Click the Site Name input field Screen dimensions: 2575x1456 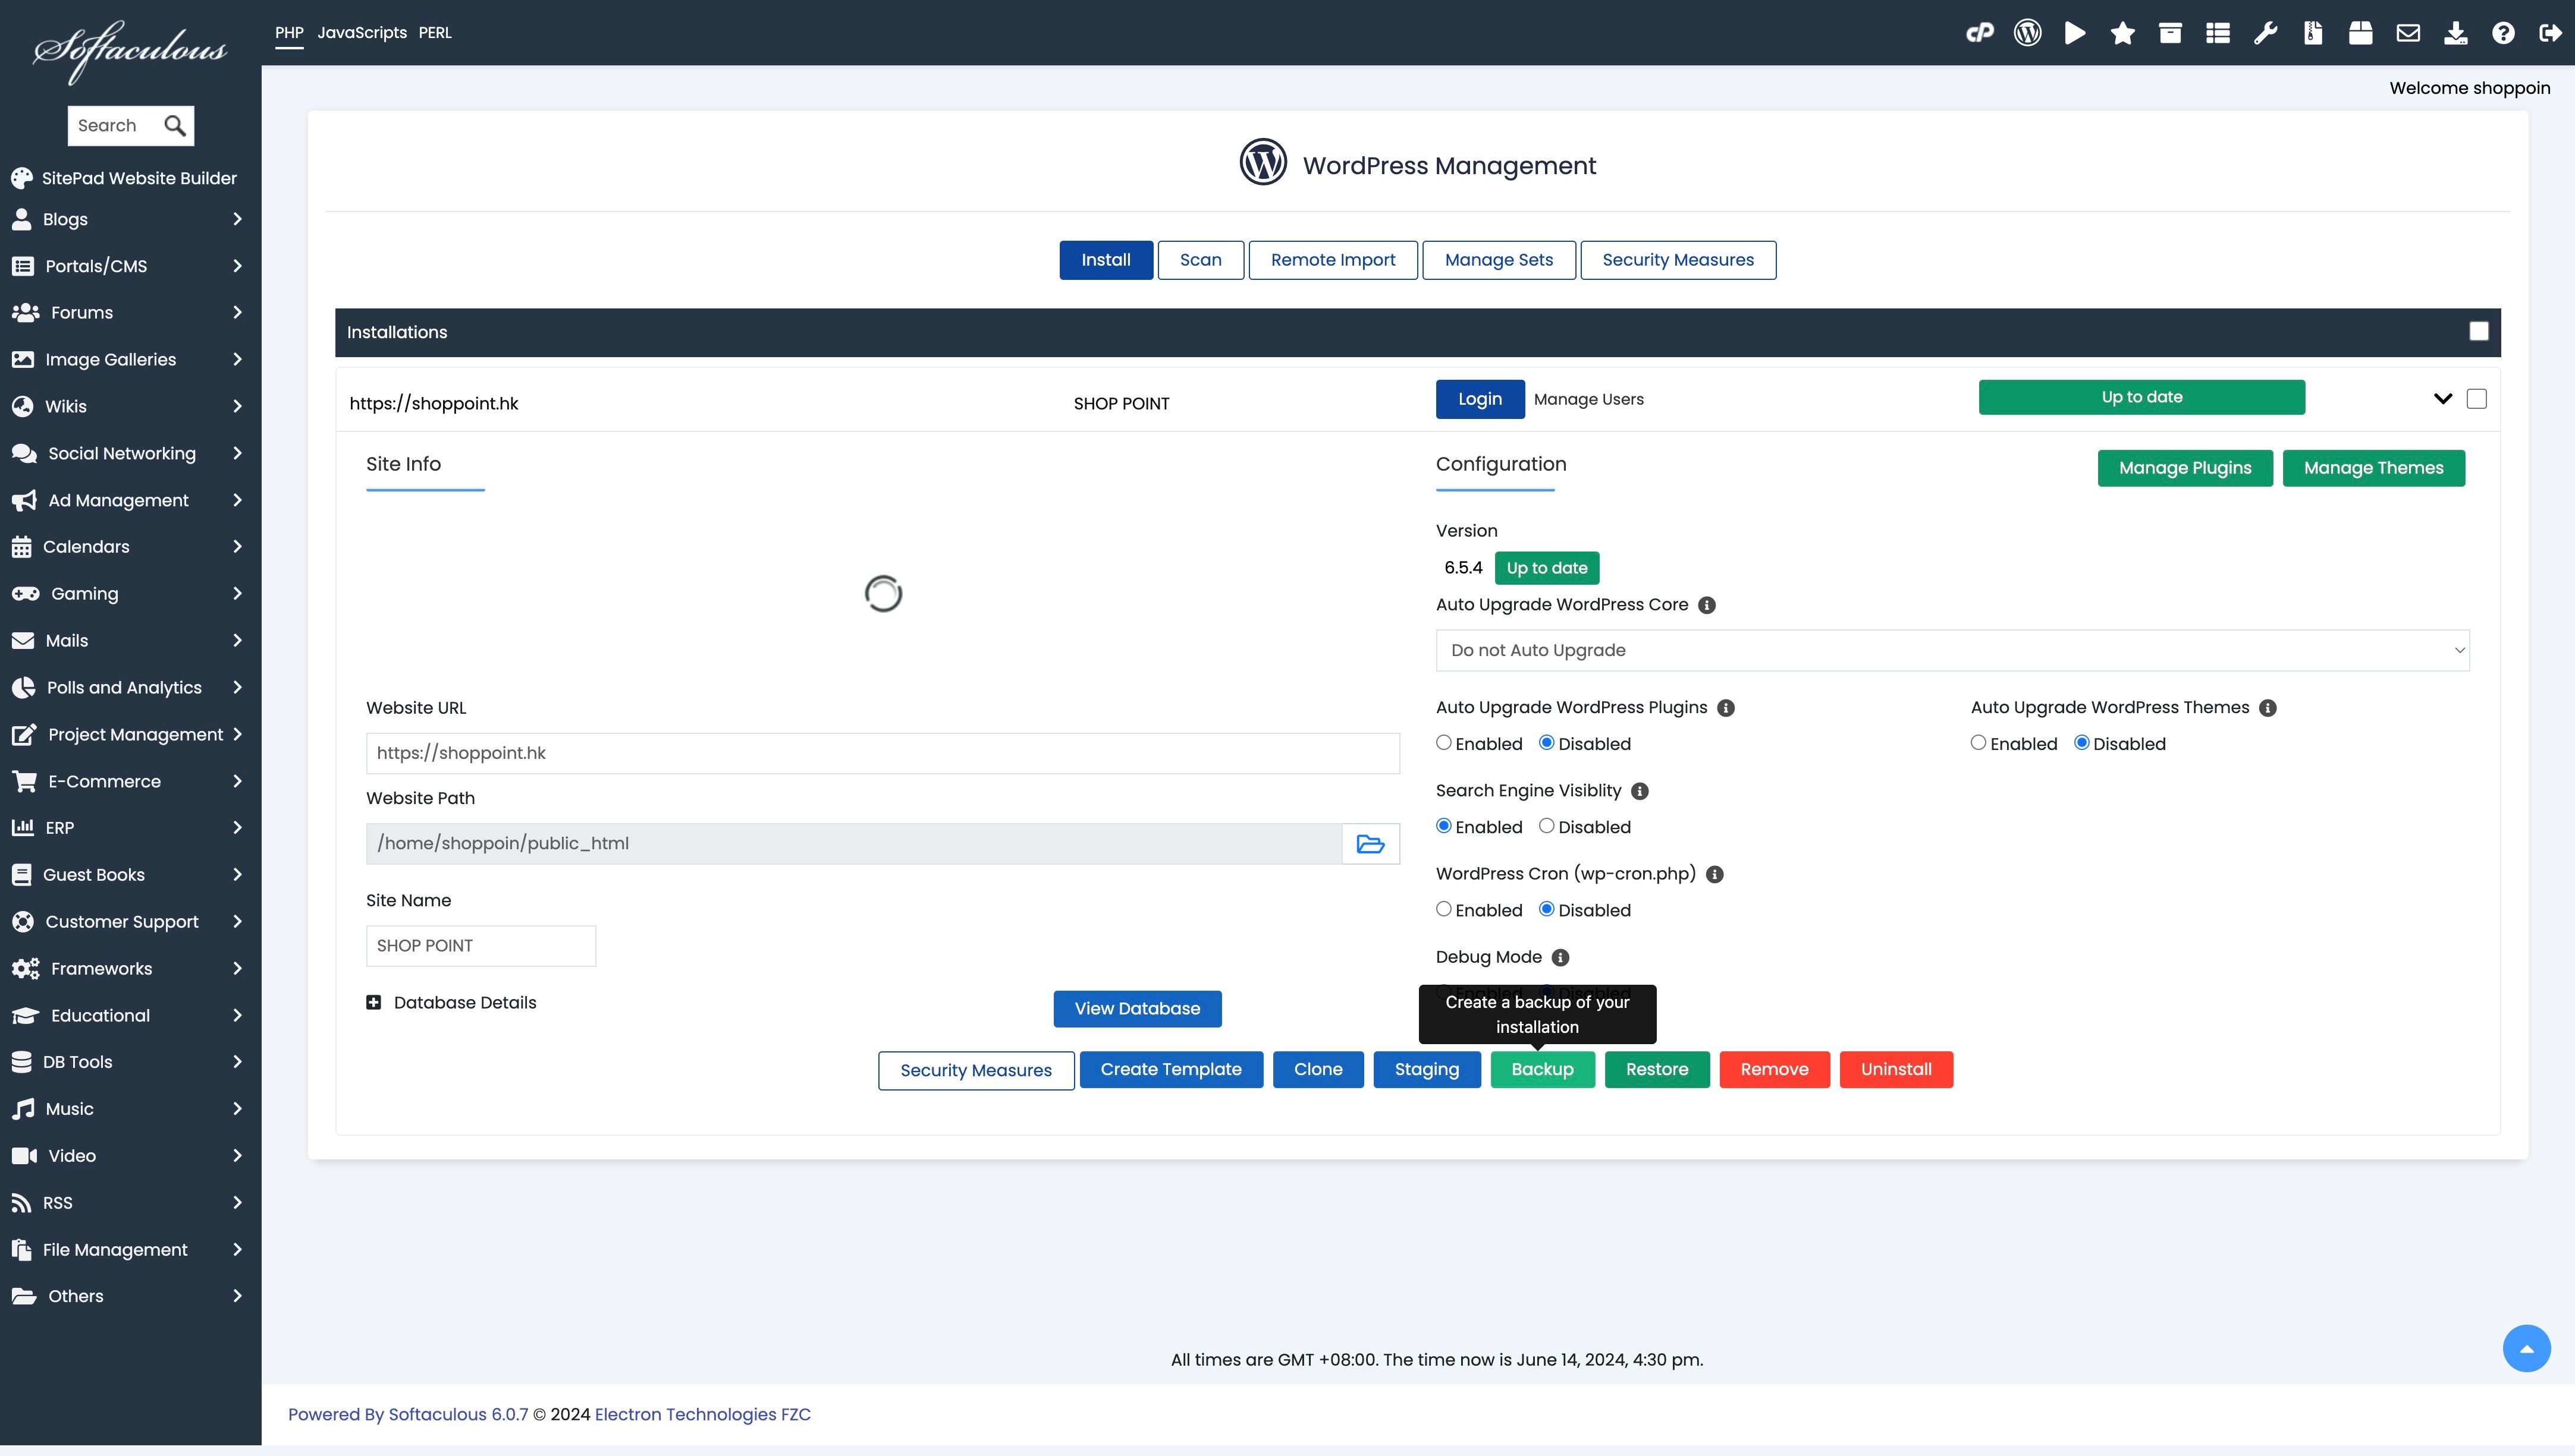tap(480, 946)
